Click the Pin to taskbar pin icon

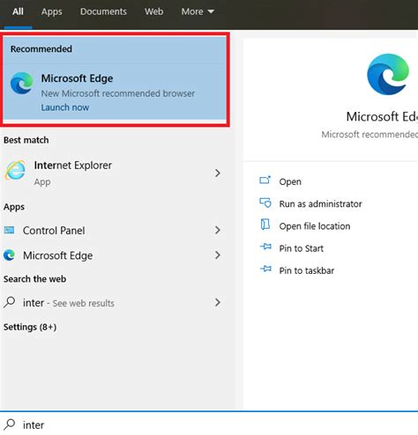pyautogui.click(x=265, y=269)
